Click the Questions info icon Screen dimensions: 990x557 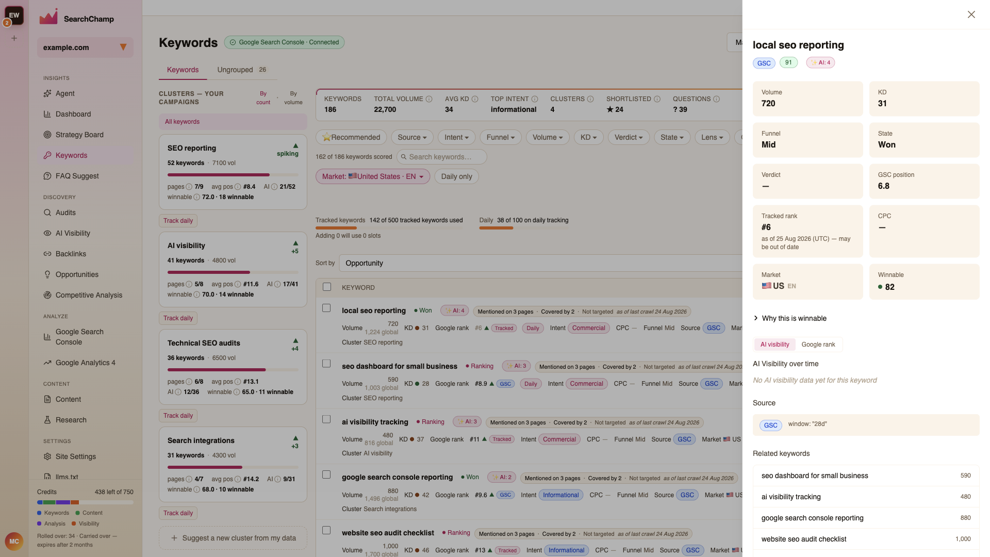[716, 99]
